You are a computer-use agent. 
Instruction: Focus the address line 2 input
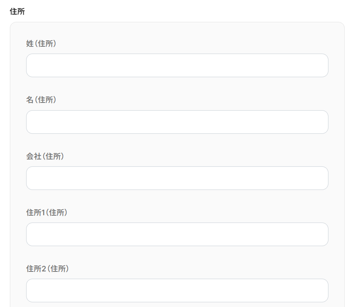click(177, 291)
